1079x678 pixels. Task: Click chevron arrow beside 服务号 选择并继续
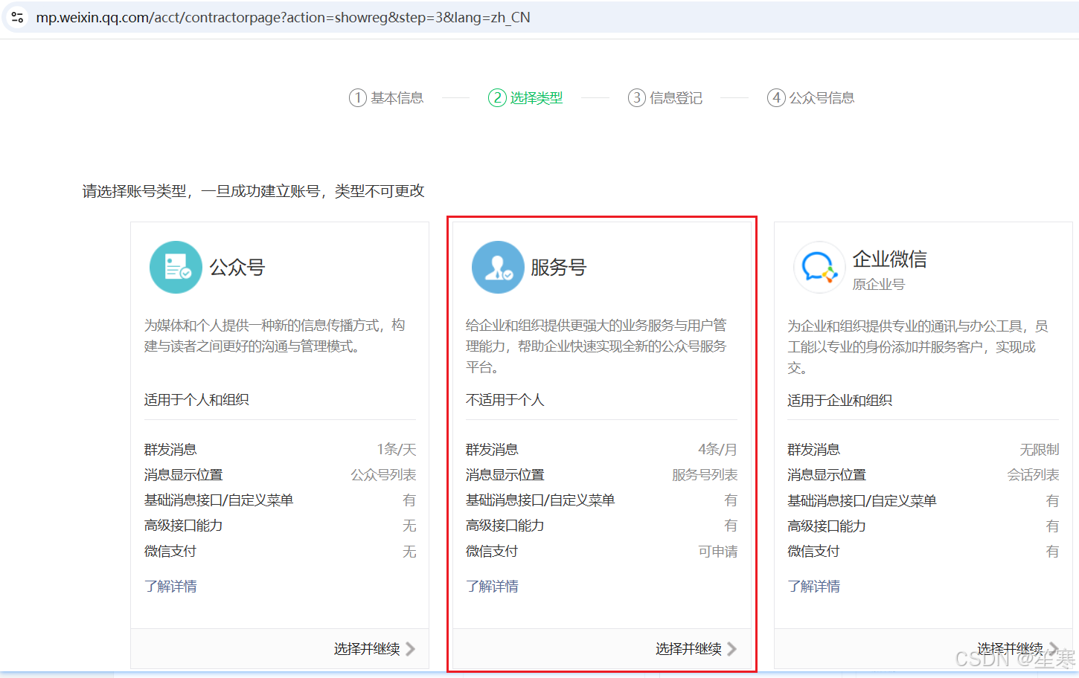(731, 649)
